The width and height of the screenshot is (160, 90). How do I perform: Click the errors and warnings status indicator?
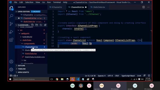[14, 75]
